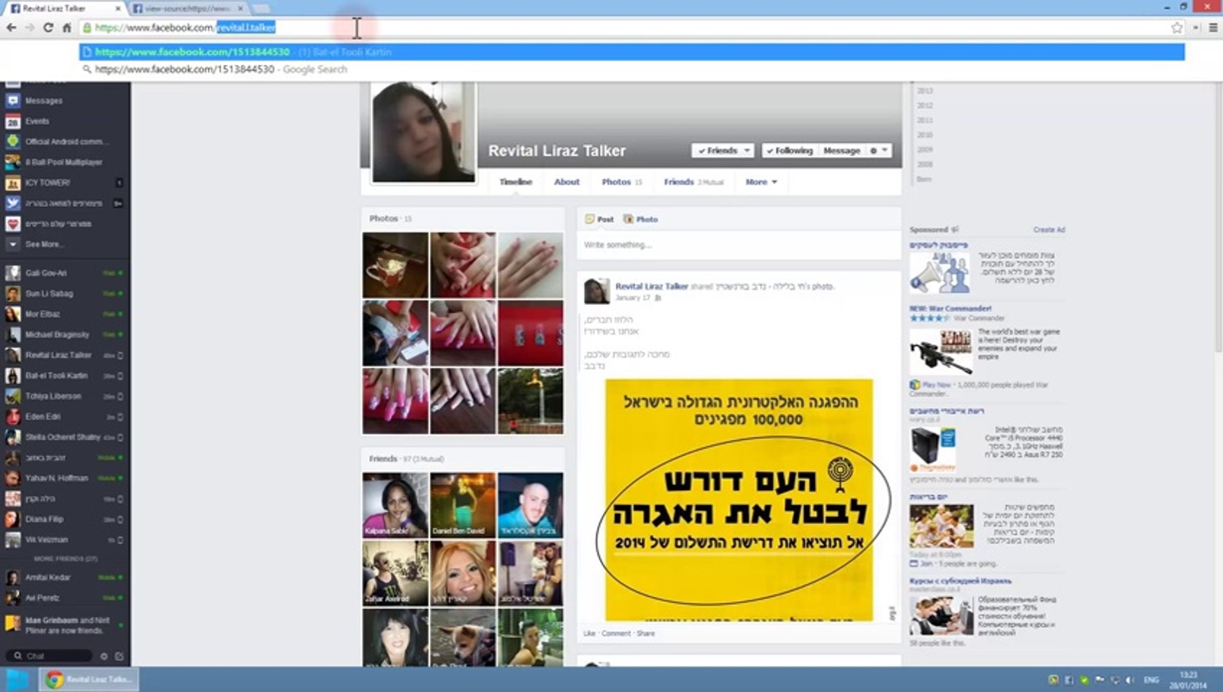Screen dimensions: 1223x692
Task: Click the chat options gear icon
Action: [103, 655]
